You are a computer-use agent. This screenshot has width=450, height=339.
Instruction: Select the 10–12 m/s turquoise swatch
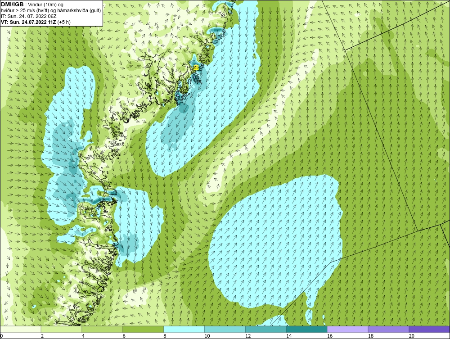click(225, 329)
